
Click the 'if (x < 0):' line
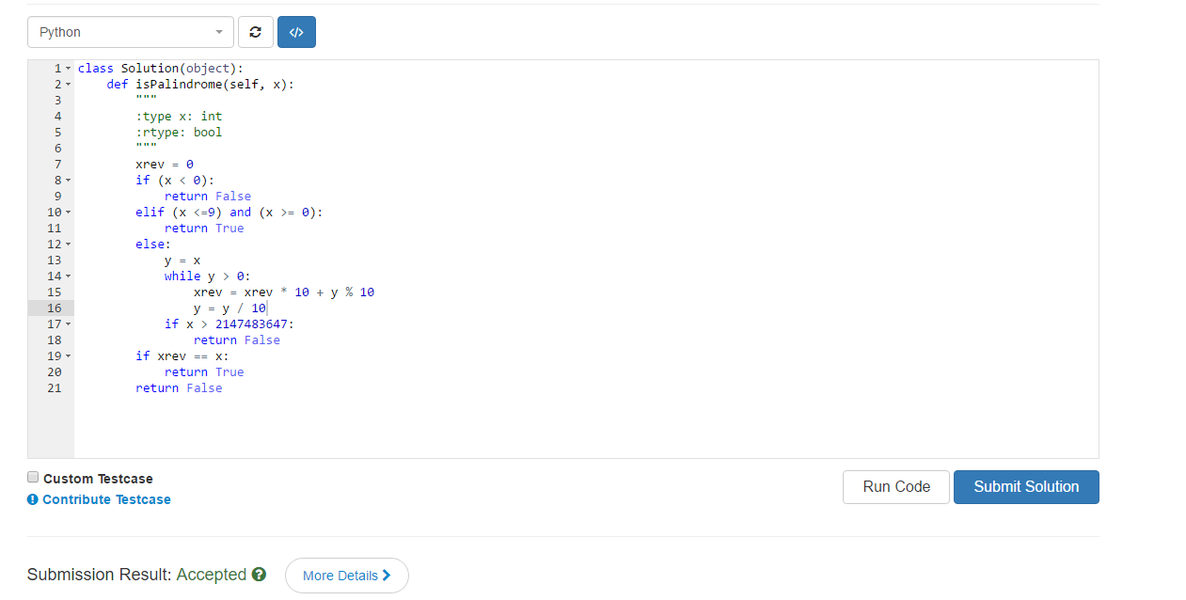(175, 181)
